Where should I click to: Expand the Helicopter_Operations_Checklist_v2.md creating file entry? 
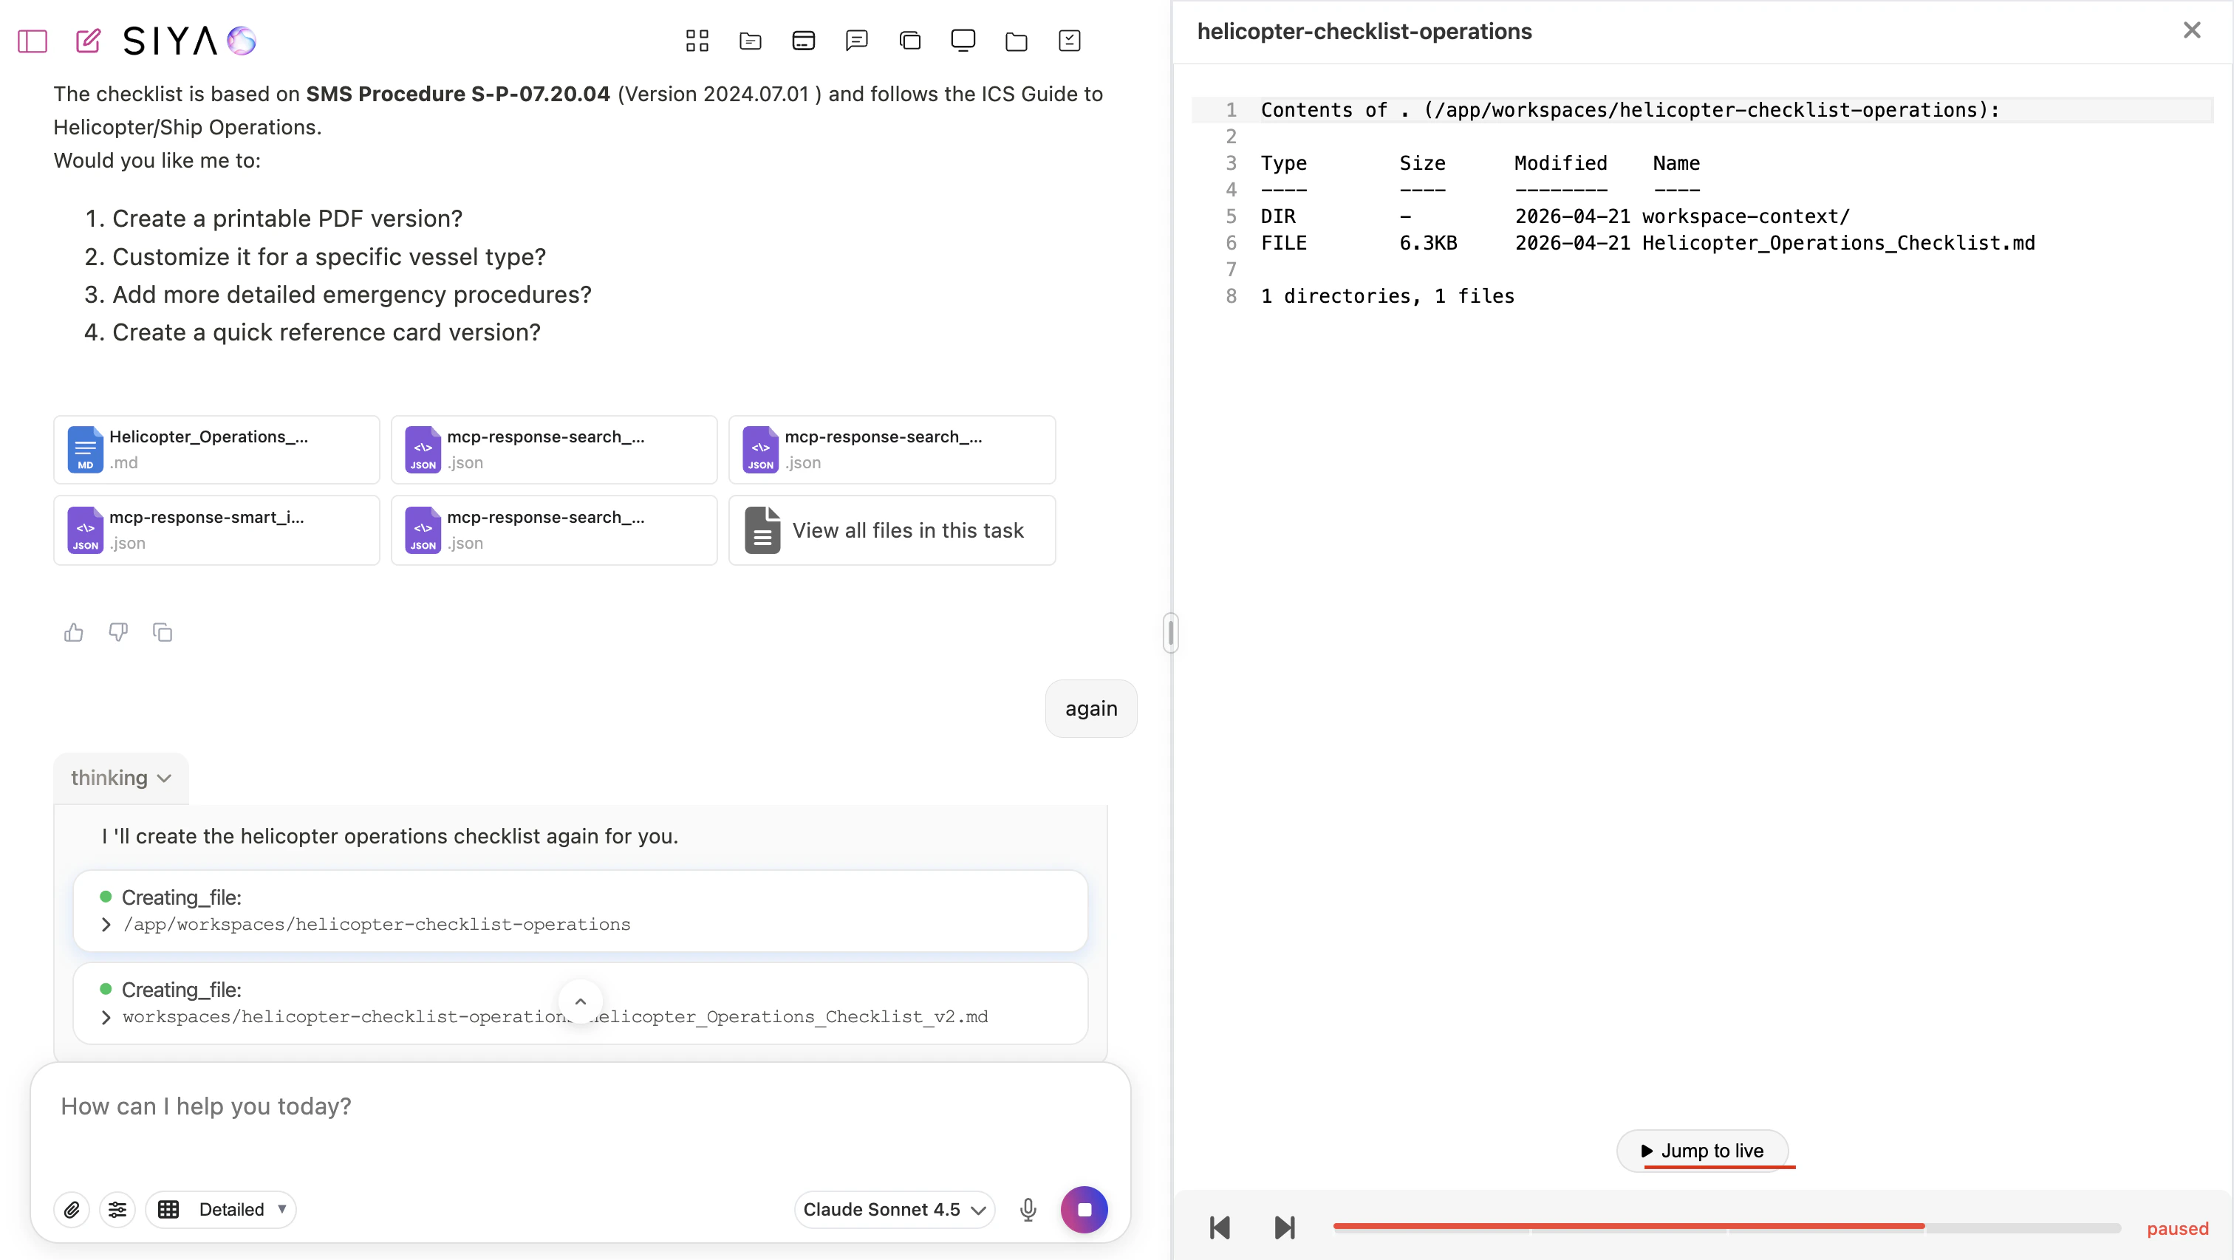pos(106,1017)
